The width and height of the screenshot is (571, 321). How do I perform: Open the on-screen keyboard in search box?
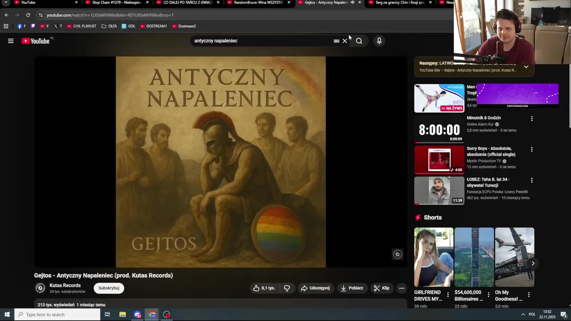point(336,41)
